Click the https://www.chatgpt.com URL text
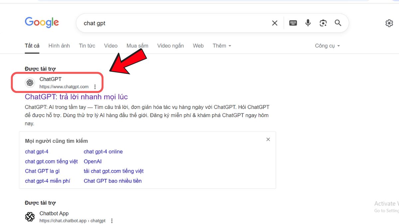This screenshot has height=224, width=399. 64,87
